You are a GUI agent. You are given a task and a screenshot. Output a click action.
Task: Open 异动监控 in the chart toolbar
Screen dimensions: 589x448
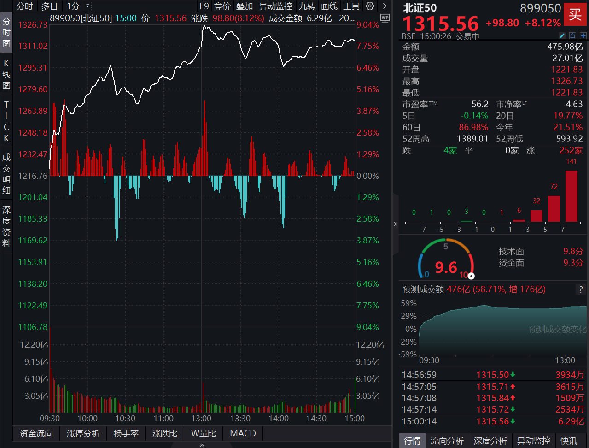(276, 6)
